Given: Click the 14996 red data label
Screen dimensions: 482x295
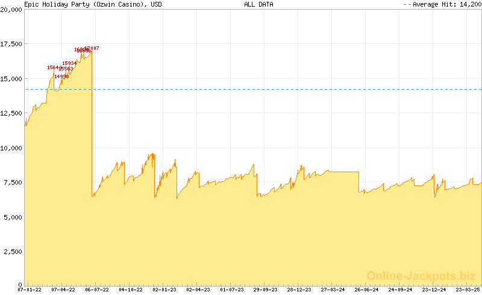Looking at the screenshot, I should pos(61,76).
